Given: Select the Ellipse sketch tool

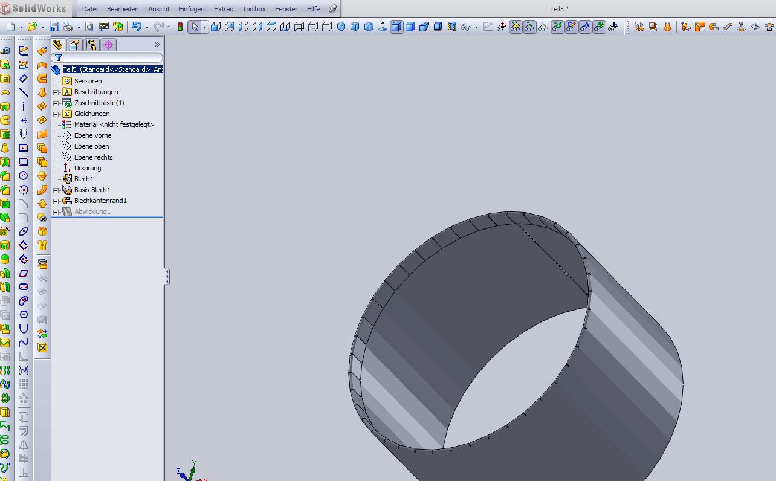Looking at the screenshot, I should point(24,231).
